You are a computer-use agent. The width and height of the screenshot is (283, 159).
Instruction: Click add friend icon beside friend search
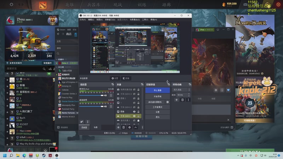coord(50,69)
